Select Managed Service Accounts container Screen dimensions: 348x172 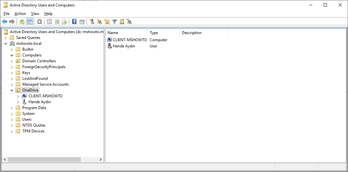[x=45, y=84]
